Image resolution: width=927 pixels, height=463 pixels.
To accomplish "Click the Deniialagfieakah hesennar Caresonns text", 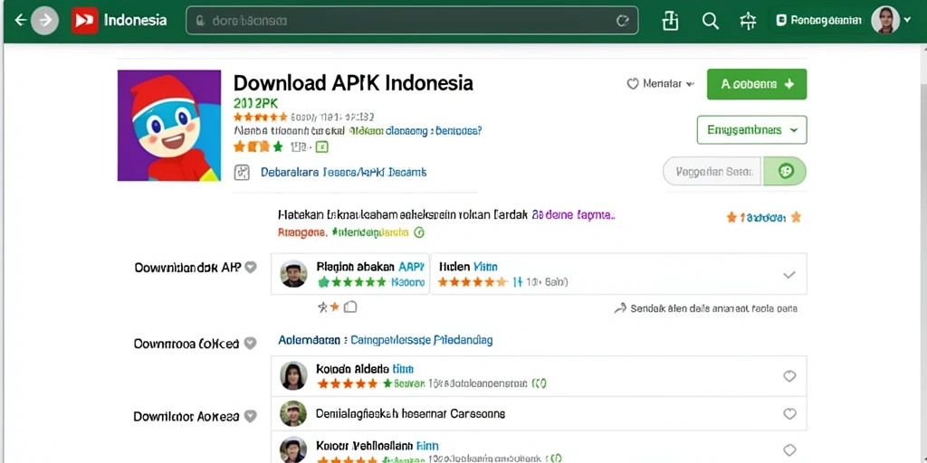I will 410,413.
